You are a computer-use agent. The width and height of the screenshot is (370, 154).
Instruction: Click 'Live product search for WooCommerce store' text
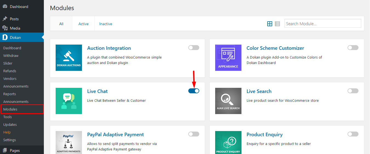click(283, 100)
